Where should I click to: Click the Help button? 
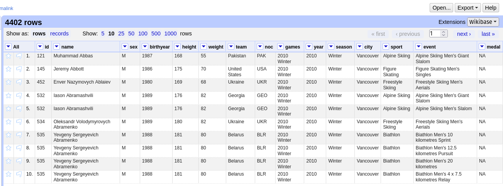tap(491, 8)
